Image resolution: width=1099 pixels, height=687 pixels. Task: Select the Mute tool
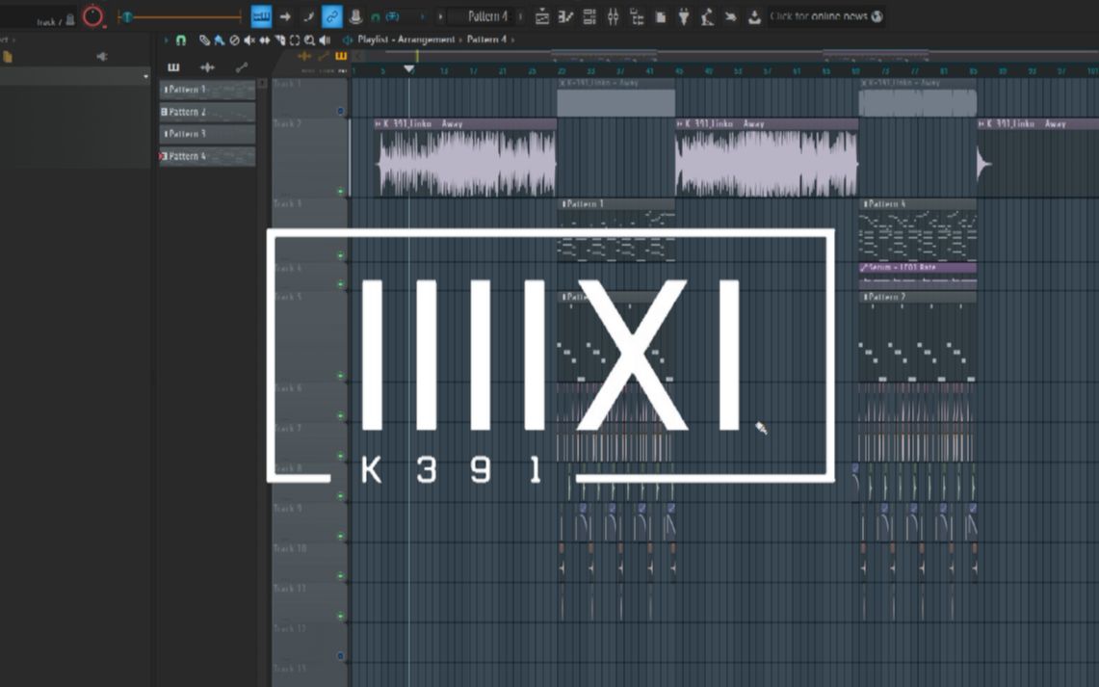[x=249, y=40]
